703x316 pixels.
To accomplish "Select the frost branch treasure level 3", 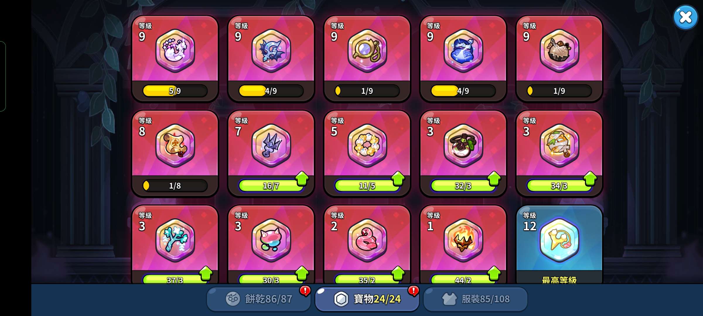I will [x=175, y=240].
